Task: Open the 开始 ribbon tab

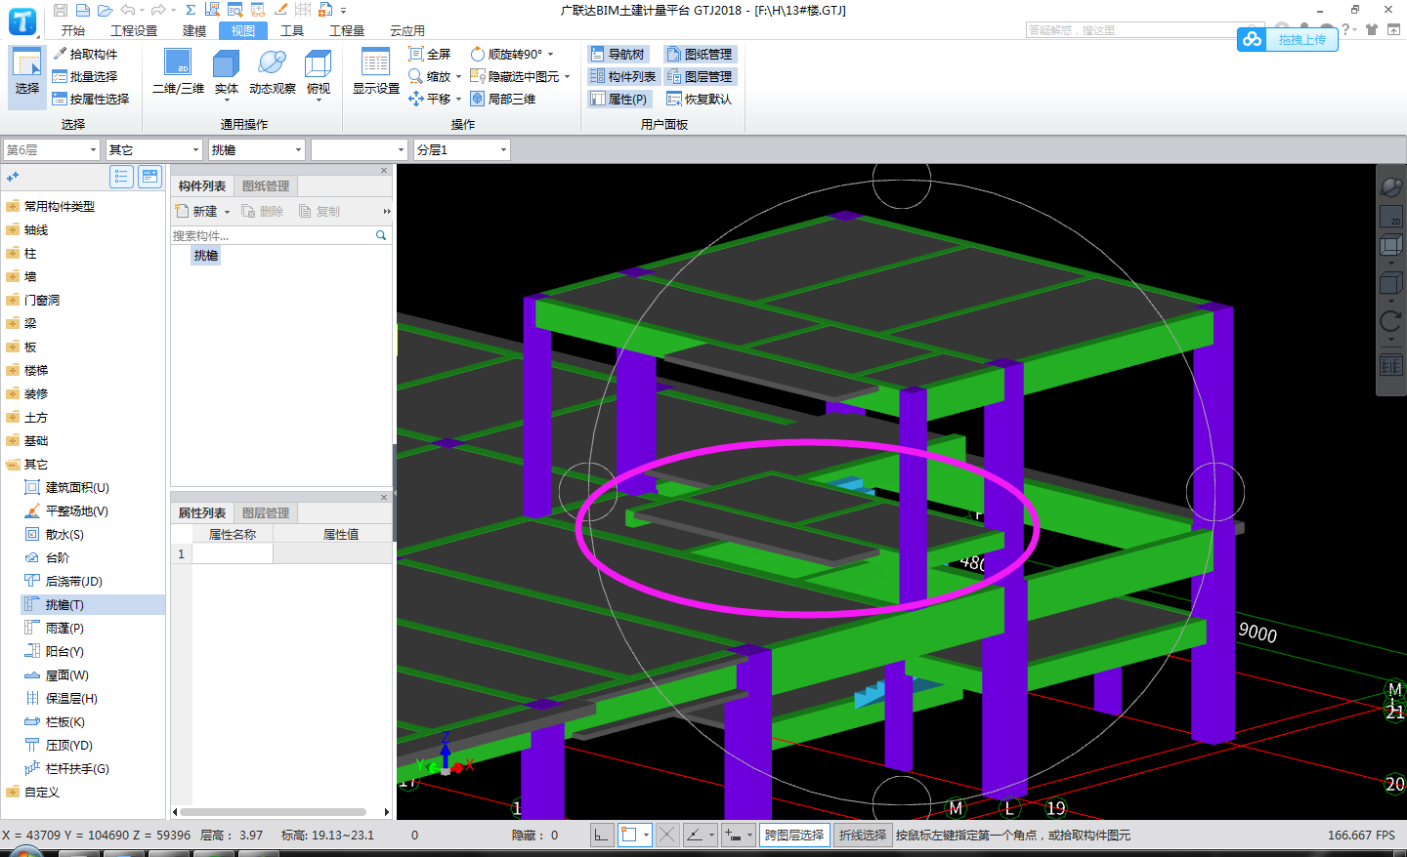Action: pos(73,30)
